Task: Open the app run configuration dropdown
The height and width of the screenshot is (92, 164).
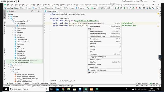Action: point(95,8)
